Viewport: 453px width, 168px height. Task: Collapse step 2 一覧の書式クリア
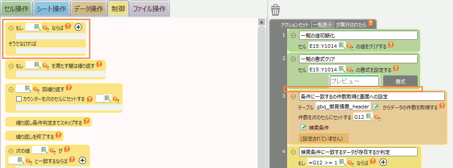(293, 59)
